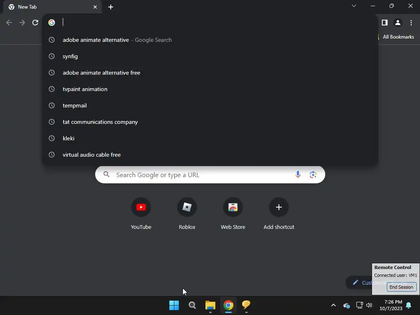Open the Web Store shortcut

pos(233,214)
